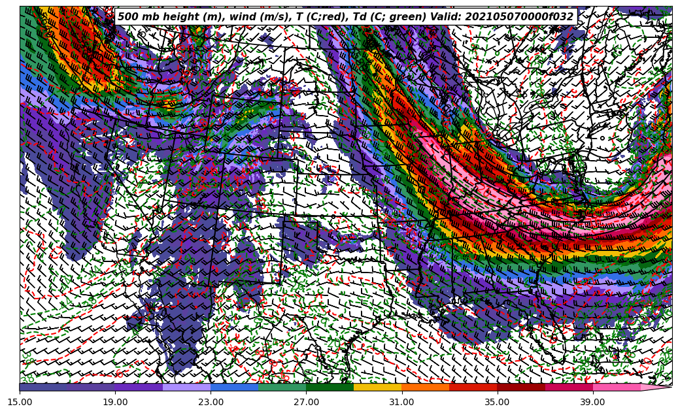Select the yellow colorbar segment
The image size is (678, 413).
[377, 387]
